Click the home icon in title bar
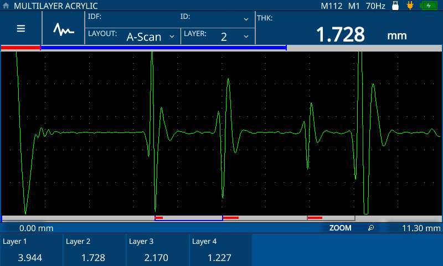 pyautogui.click(x=6, y=6)
